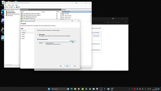161x91 pixels.
Task: Go to the Rule Type wizard step
Action: (24, 31)
